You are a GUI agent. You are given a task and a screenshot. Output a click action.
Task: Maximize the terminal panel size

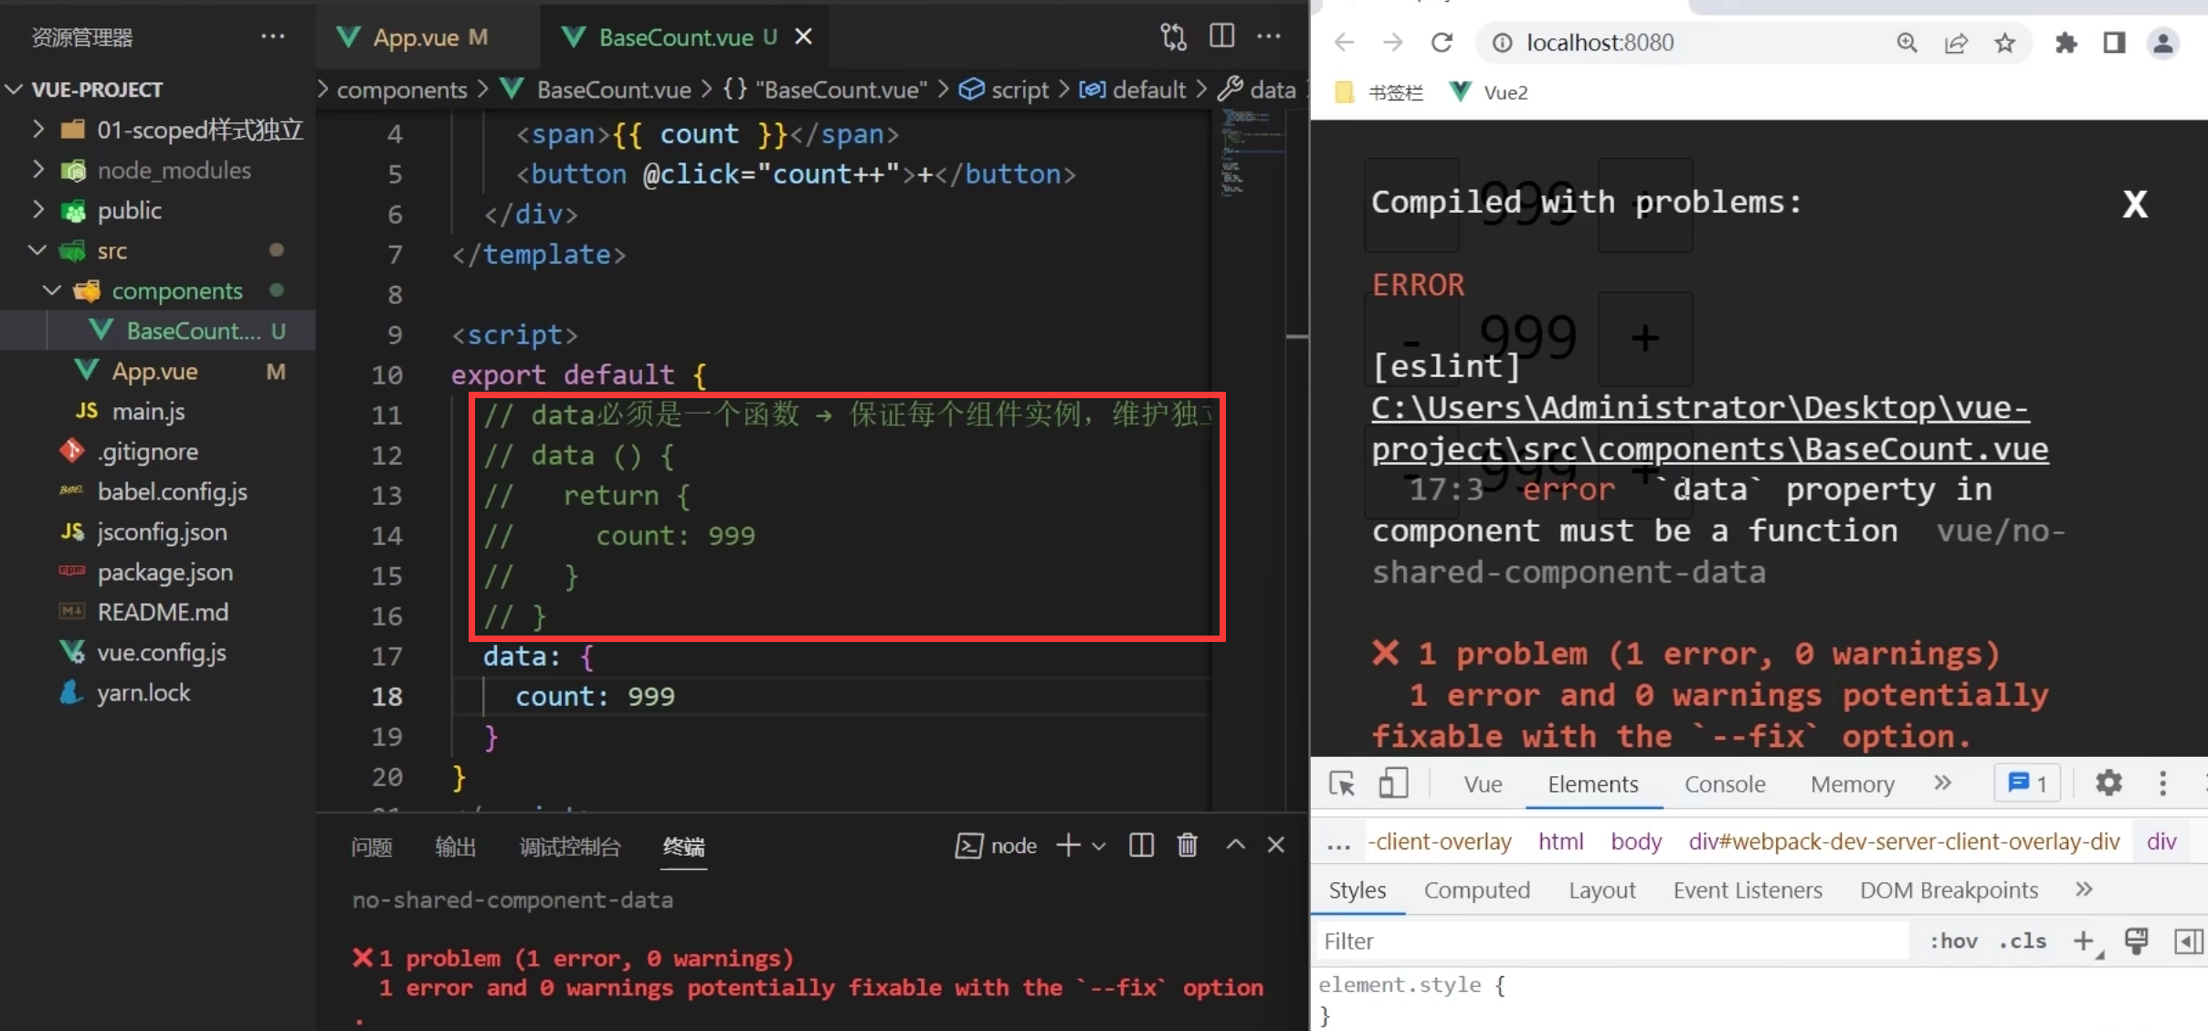pyautogui.click(x=1235, y=845)
